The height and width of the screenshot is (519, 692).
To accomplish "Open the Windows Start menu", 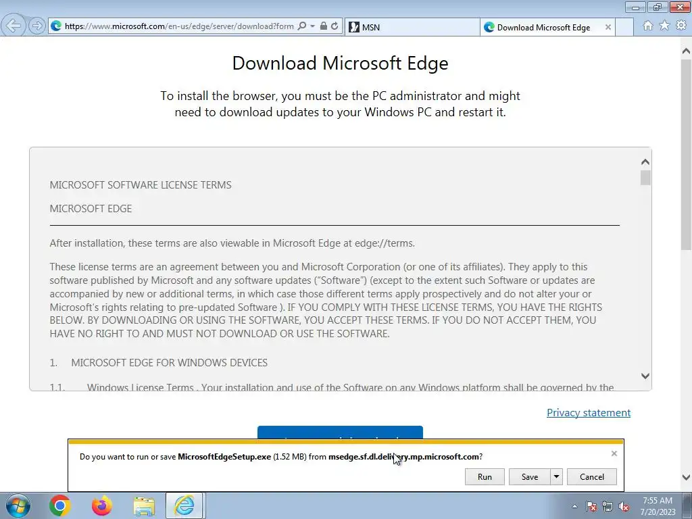I will [x=18, y=505].
